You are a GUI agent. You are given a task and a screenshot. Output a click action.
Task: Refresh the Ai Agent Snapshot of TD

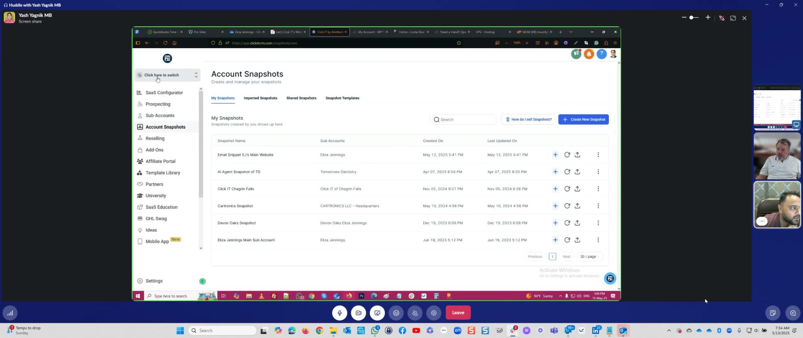[567, 172]
